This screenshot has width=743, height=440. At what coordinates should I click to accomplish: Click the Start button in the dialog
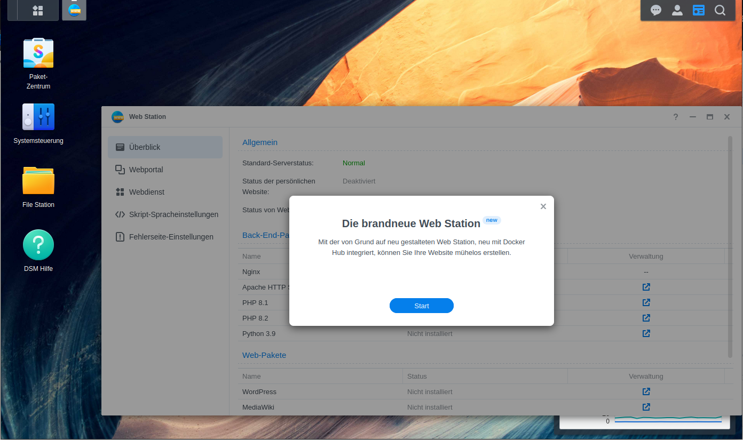pyautogui.click(x=421, y=306)
